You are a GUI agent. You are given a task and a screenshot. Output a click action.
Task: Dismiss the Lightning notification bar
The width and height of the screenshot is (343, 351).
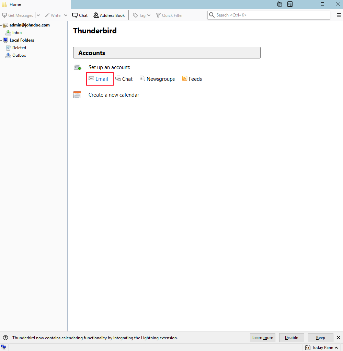click(x=338, y=338)
